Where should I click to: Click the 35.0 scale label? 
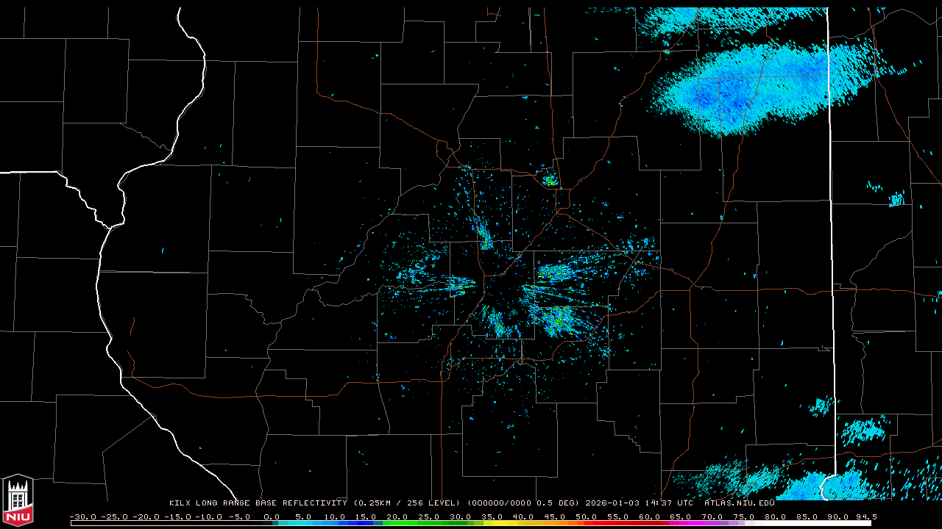[x=492, y=517]
